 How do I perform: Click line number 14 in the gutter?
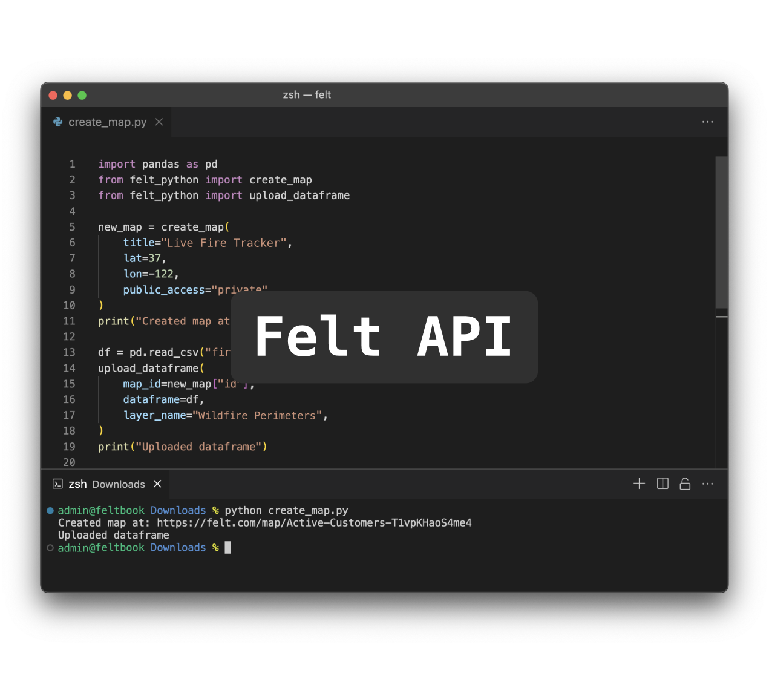coord(69,368)
